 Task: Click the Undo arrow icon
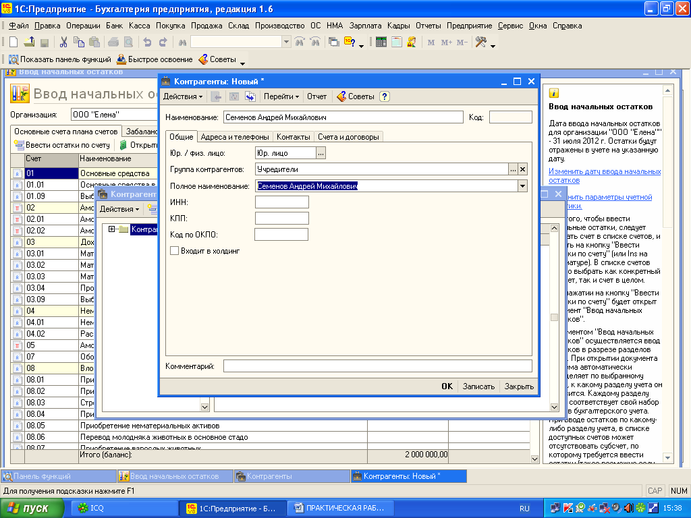147,42
